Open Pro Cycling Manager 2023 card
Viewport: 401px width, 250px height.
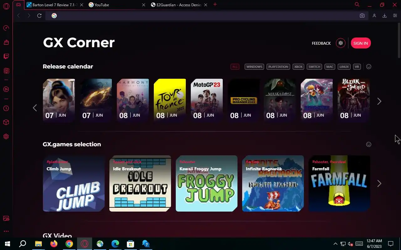tap(244, 100)
